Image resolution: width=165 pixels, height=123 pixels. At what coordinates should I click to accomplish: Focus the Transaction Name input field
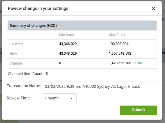pyautogui.click(x=99, y=86)
